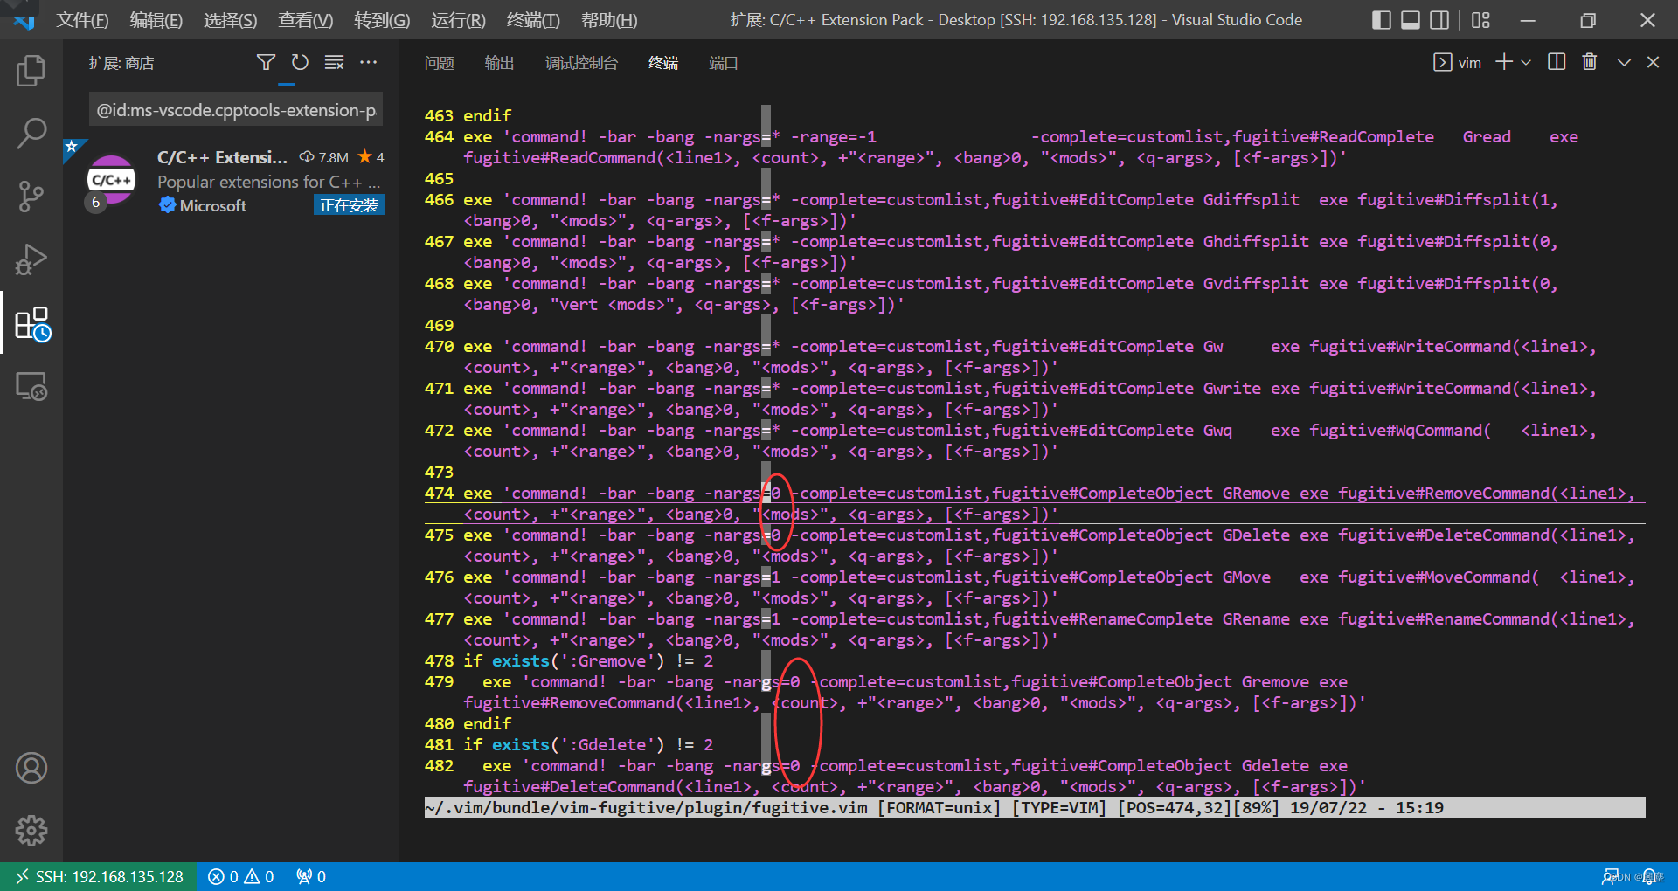
Task: Open the 转到(G) menu
Action: 382,20
